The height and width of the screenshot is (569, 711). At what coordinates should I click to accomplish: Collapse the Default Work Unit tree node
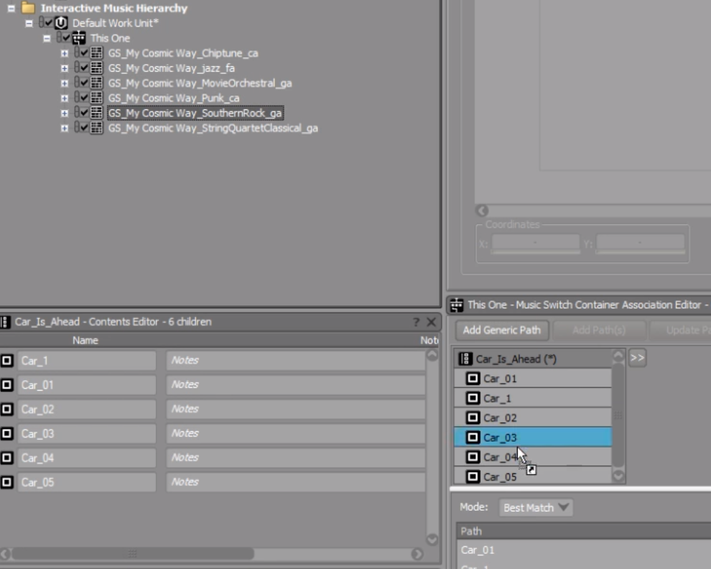pos(29,23)
